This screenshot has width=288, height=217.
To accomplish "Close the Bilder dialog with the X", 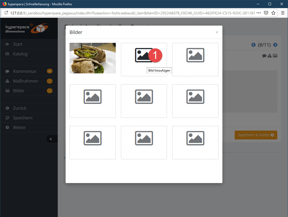I will (x=217, y=32).
